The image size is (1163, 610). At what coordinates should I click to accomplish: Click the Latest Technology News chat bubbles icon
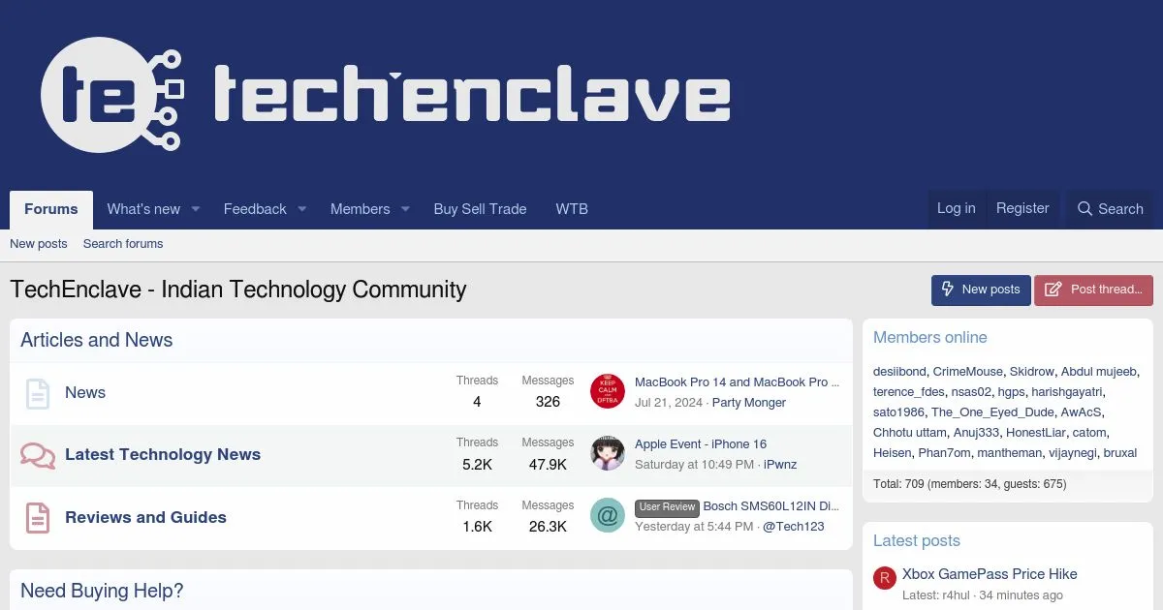point(37,455)
